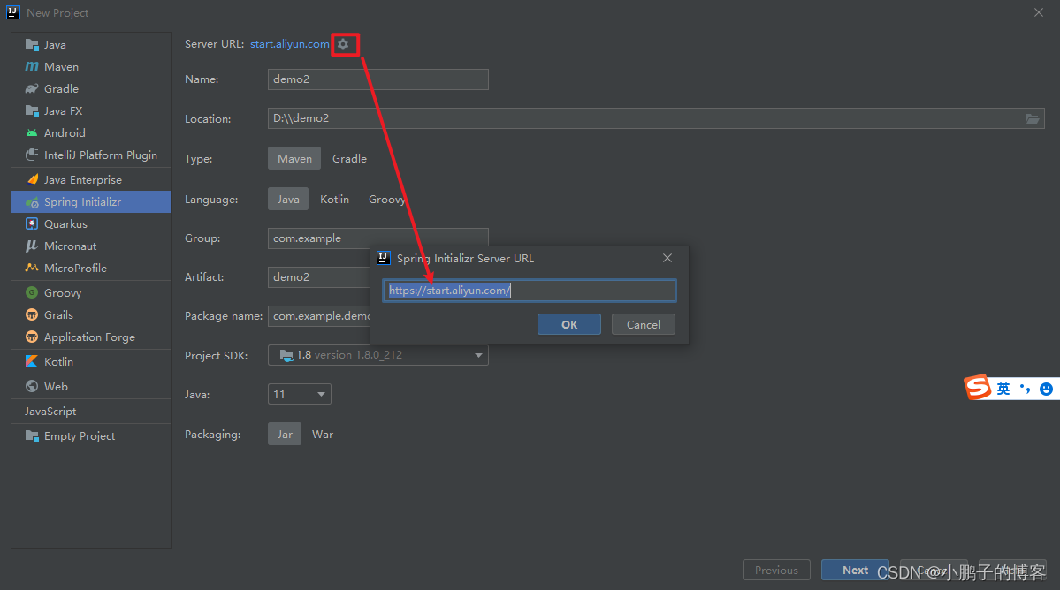Go to the Next wizard step

pos(855,571)
